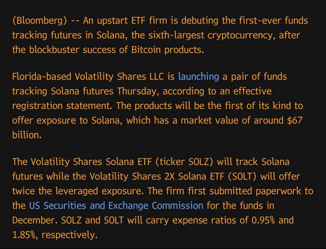Screen dimensions: 326x249
Task: Click the word "billion." ending second paragraph
Action: pyautogui.click(x=27, y=135)
